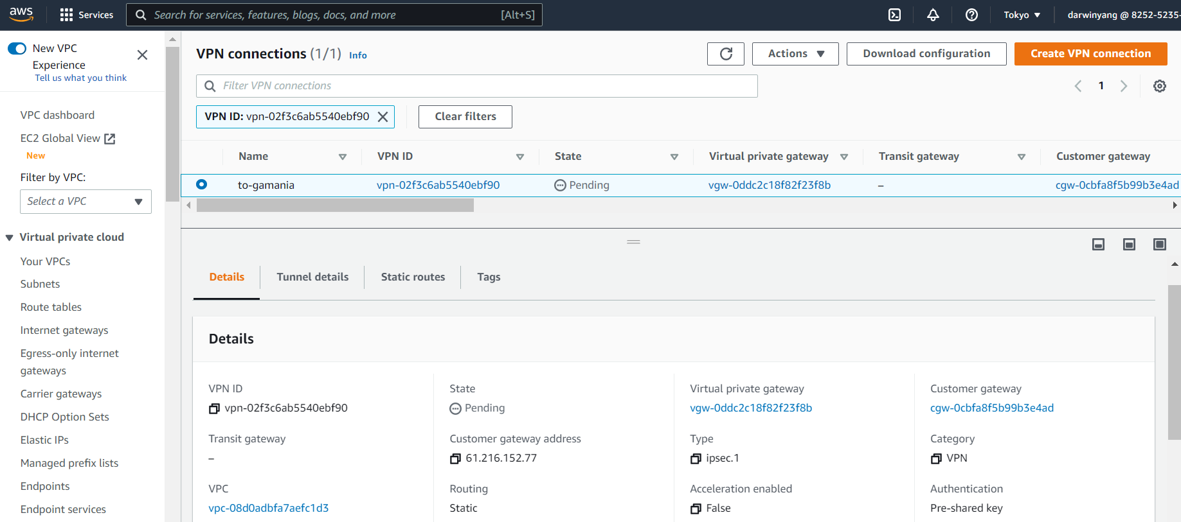
Task: Open the Actions dropdown
Action: 795,54
